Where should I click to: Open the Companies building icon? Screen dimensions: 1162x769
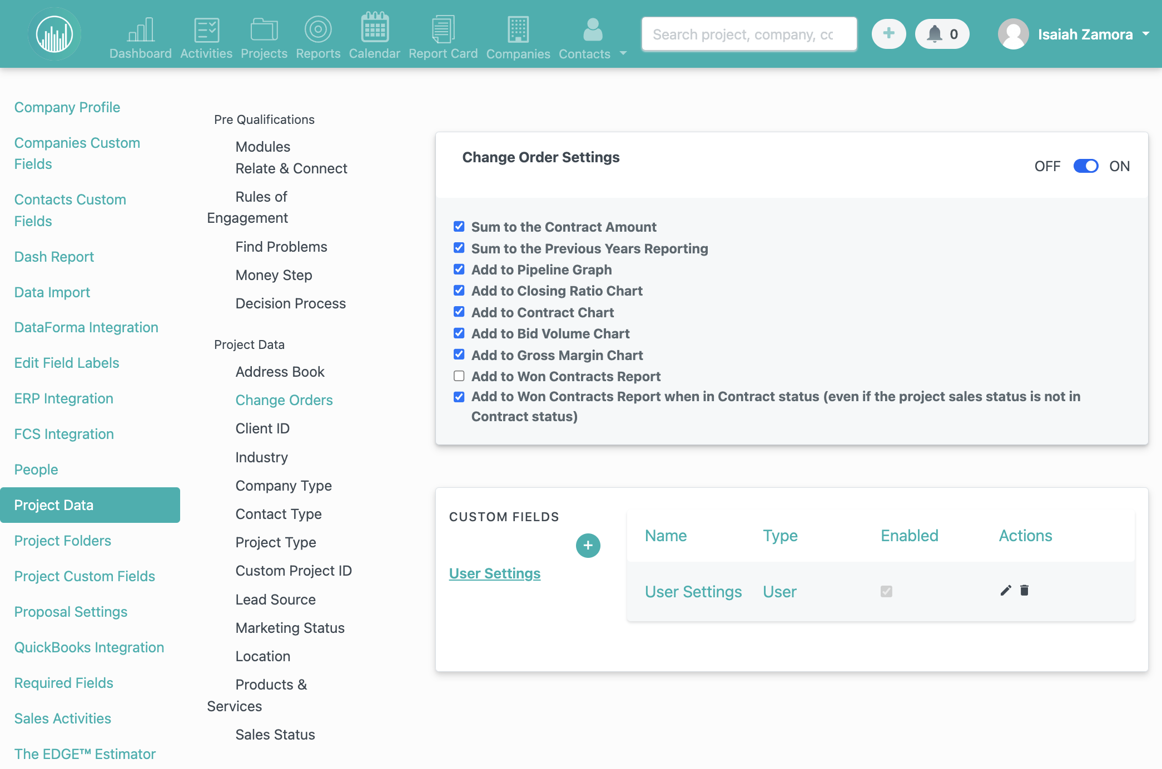pyautogui.click(x=518, y=29)
